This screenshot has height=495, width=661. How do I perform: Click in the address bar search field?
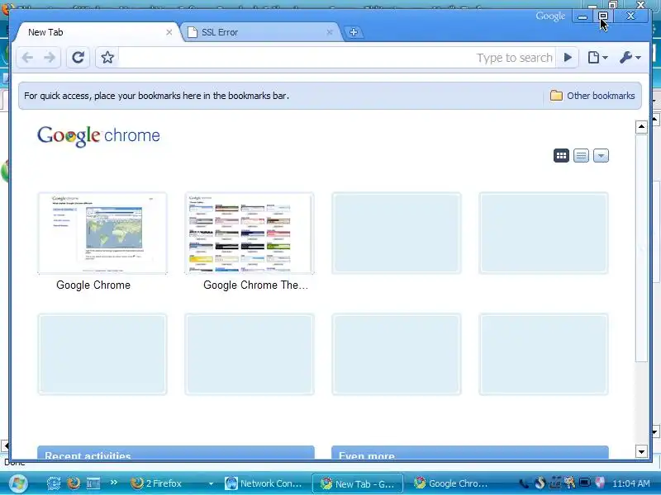coord(337,58)
